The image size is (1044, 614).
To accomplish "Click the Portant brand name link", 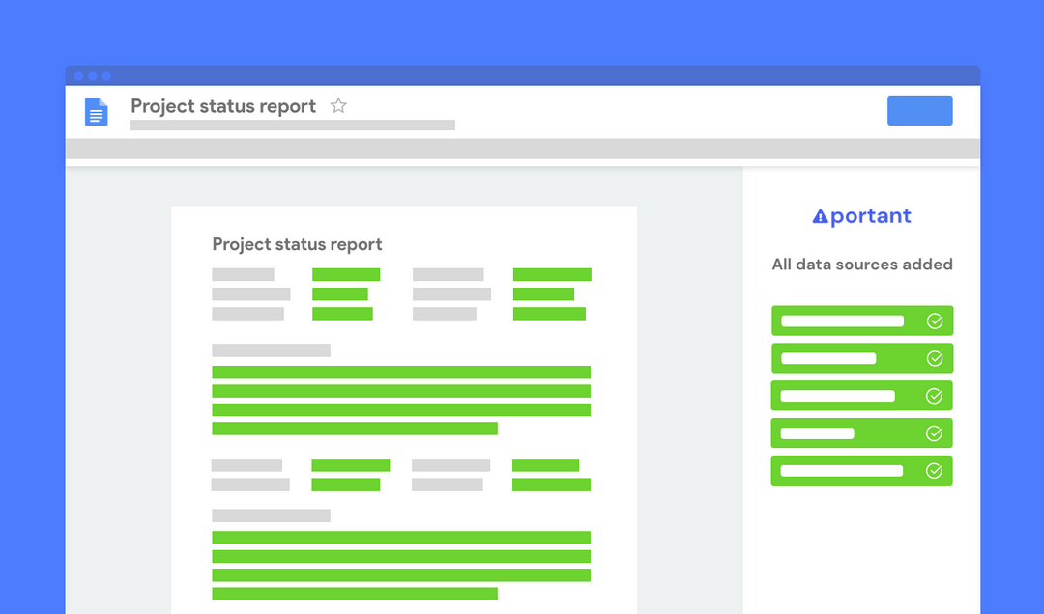I will 872,215.
